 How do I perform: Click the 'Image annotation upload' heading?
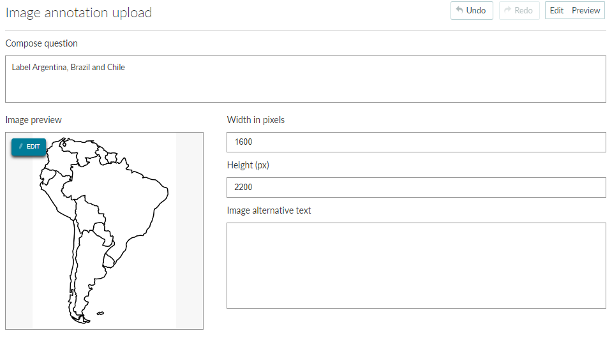tap(78, 13)
